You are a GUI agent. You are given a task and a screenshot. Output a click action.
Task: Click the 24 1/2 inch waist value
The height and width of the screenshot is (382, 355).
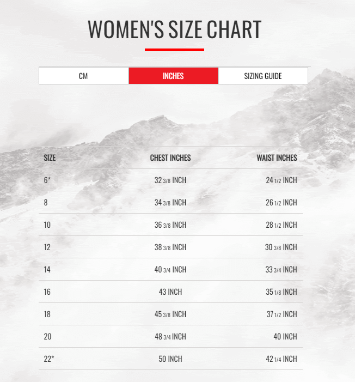(281, 180)
